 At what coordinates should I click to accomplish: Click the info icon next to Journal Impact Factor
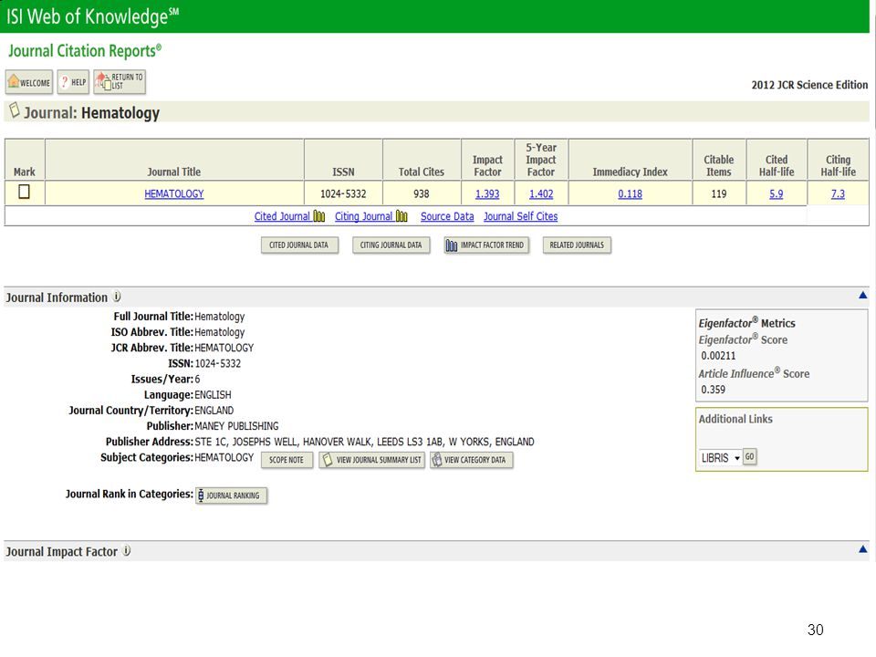pyautogui.click(x=127, y=551)
